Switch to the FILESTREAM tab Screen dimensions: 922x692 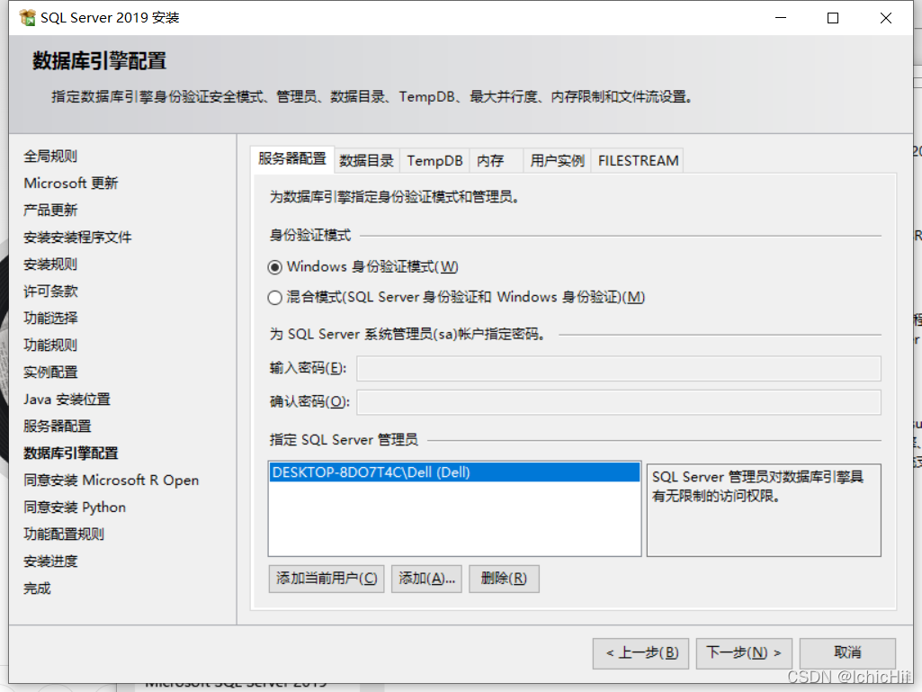pos(638,161)
